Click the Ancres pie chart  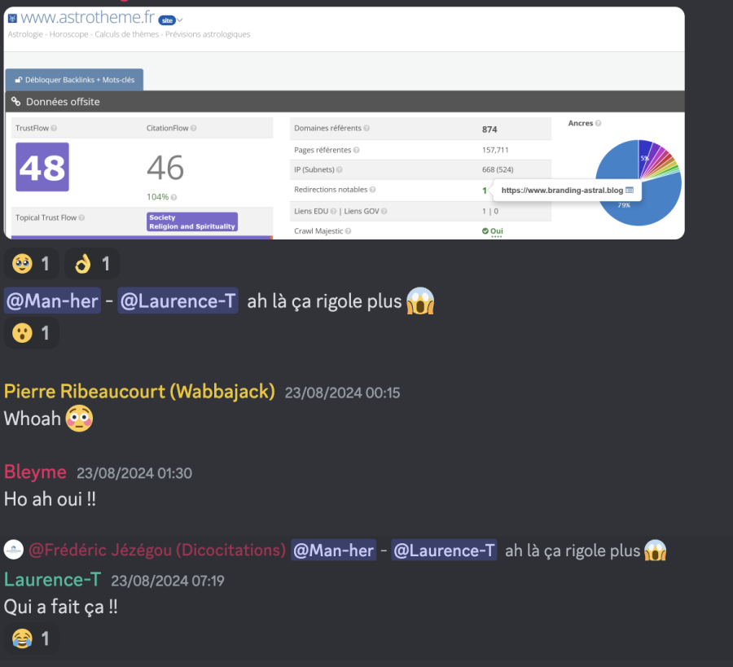pos(639,182)
